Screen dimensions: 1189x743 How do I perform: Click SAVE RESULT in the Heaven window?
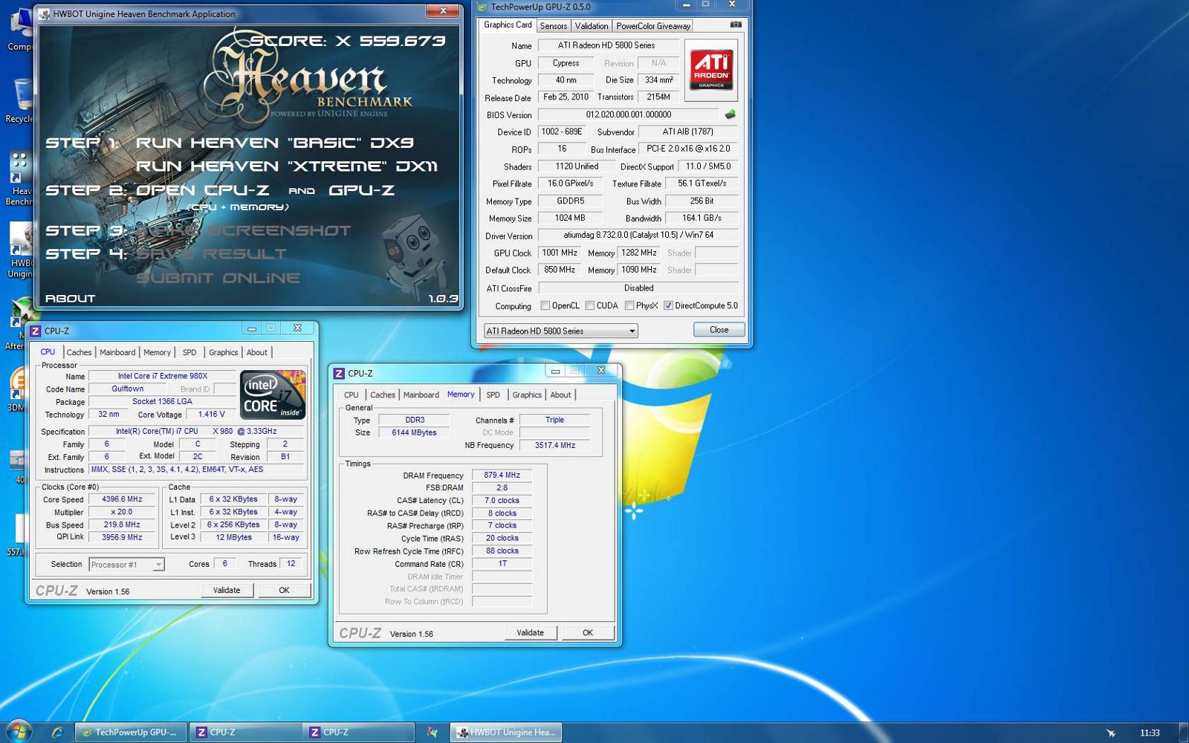pyautogui.click(x=211, y=253)
